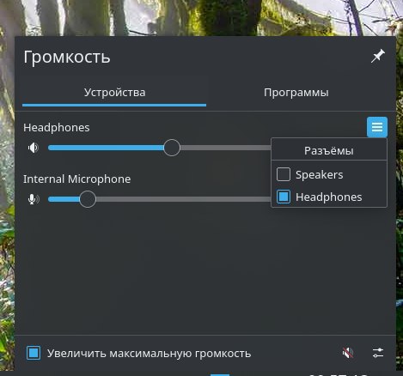Click the Internal Microphone slider handle
Screen dimensions: 403x376
(88, 199)
